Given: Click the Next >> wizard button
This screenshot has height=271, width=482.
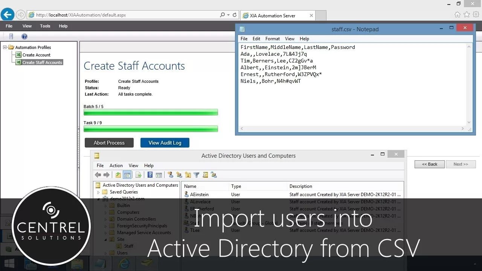Looking at the screenshot, I should (x=461, y=164).
